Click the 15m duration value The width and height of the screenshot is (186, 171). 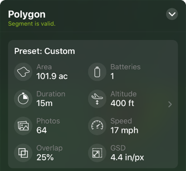[x=44, y=103]
